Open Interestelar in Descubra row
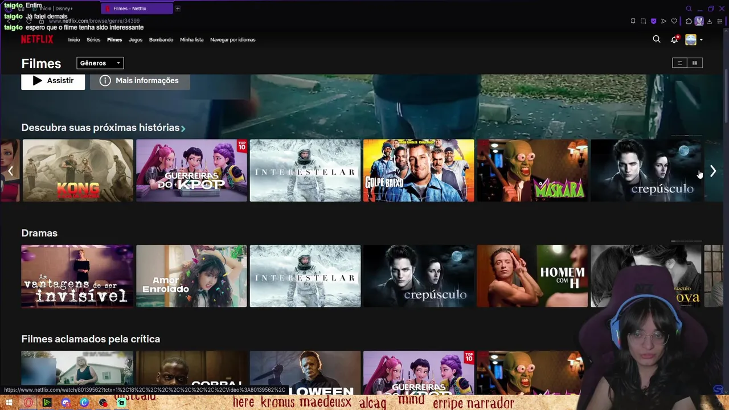 pyautogui.click(x=305, y=170)
